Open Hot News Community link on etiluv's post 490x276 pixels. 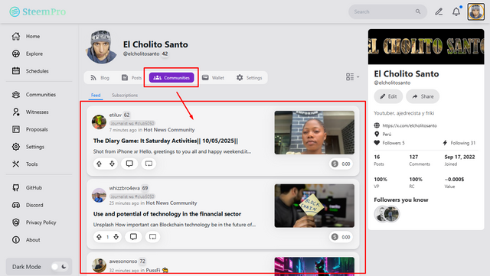point(169,129)
